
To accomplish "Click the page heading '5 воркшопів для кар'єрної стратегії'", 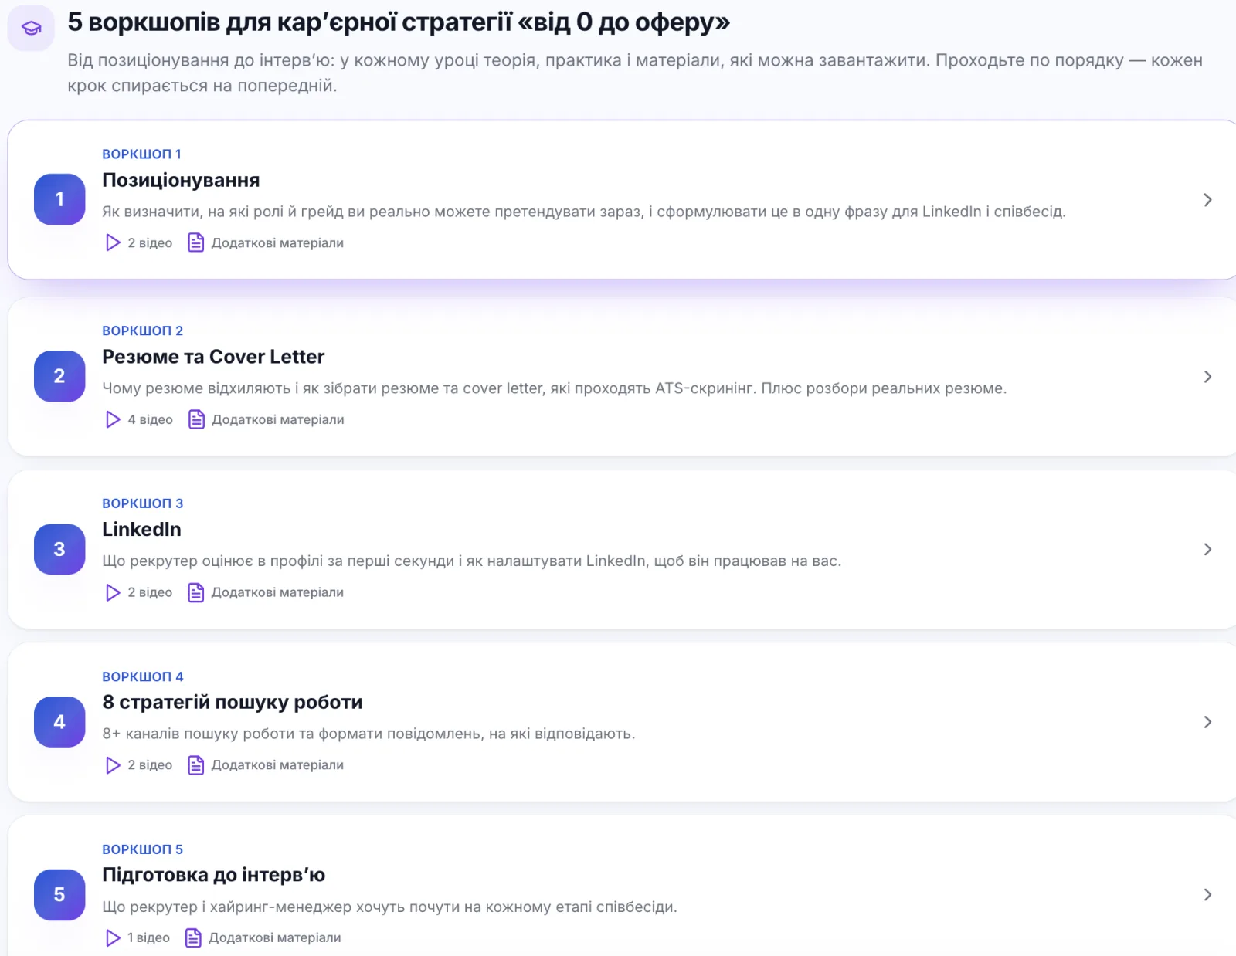I will point(399,22).
